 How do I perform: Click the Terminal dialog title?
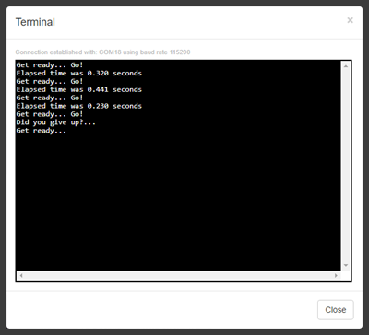pos(35,22)
